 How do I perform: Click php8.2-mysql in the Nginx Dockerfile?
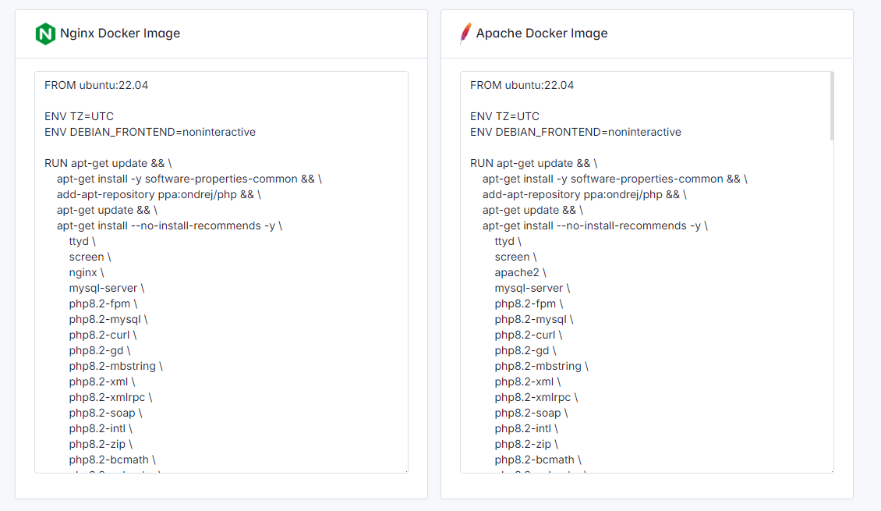pyautogui.click(x=108, y=319)
